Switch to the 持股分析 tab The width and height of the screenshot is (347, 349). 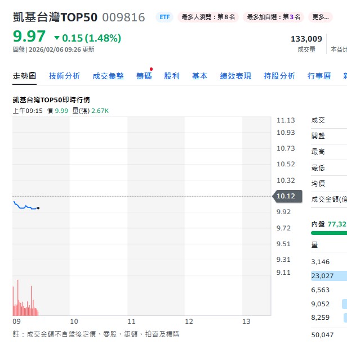(279, 76)
